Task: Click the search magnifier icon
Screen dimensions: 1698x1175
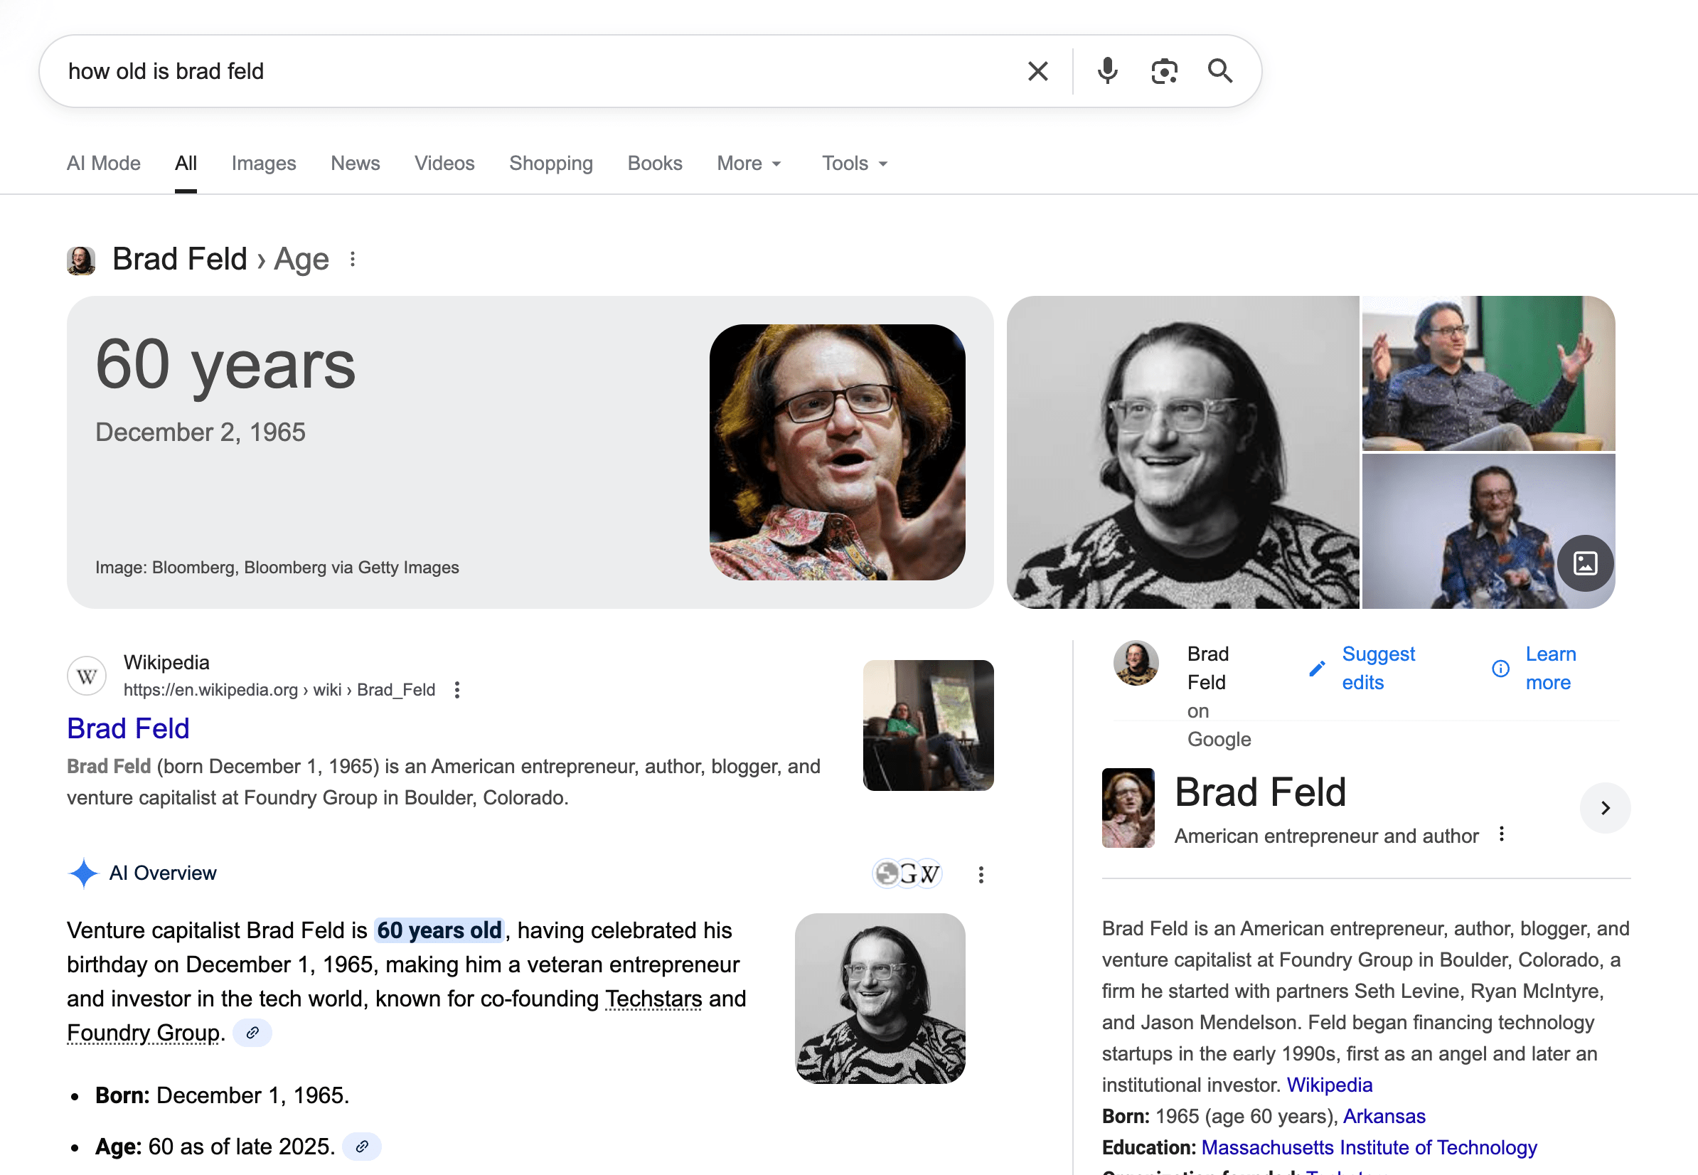Action: [x=1220, y=70]
